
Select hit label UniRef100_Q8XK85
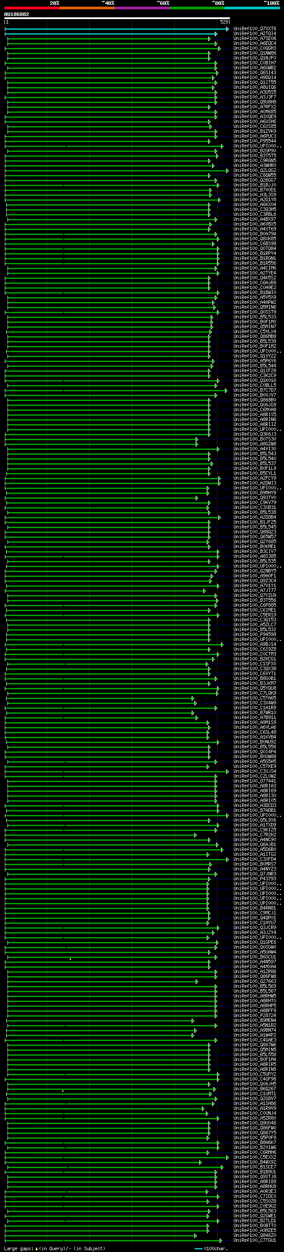click(x=255, y=238)
